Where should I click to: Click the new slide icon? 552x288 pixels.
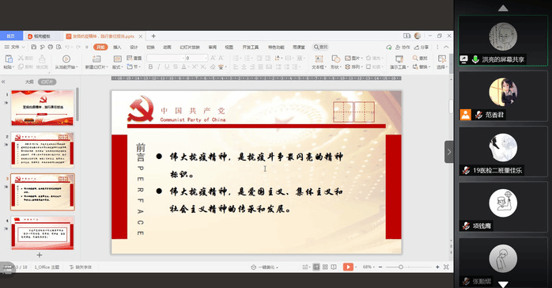pos(96,59)
